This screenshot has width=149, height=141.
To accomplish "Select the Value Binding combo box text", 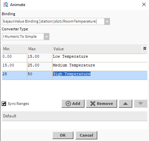I will (x=53, y=21).
